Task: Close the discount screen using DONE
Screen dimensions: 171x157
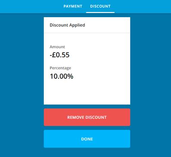Action: pos(87,139)
